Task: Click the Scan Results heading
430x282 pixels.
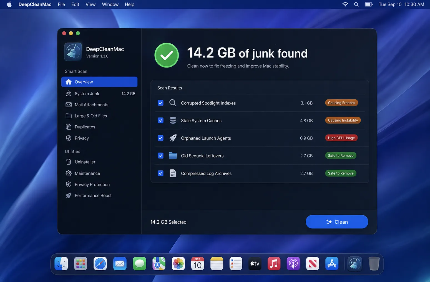Action: [x=170, y=88]
